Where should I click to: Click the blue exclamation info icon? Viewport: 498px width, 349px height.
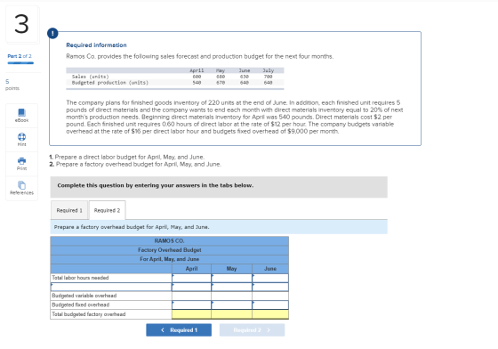[x=52, y=33]
